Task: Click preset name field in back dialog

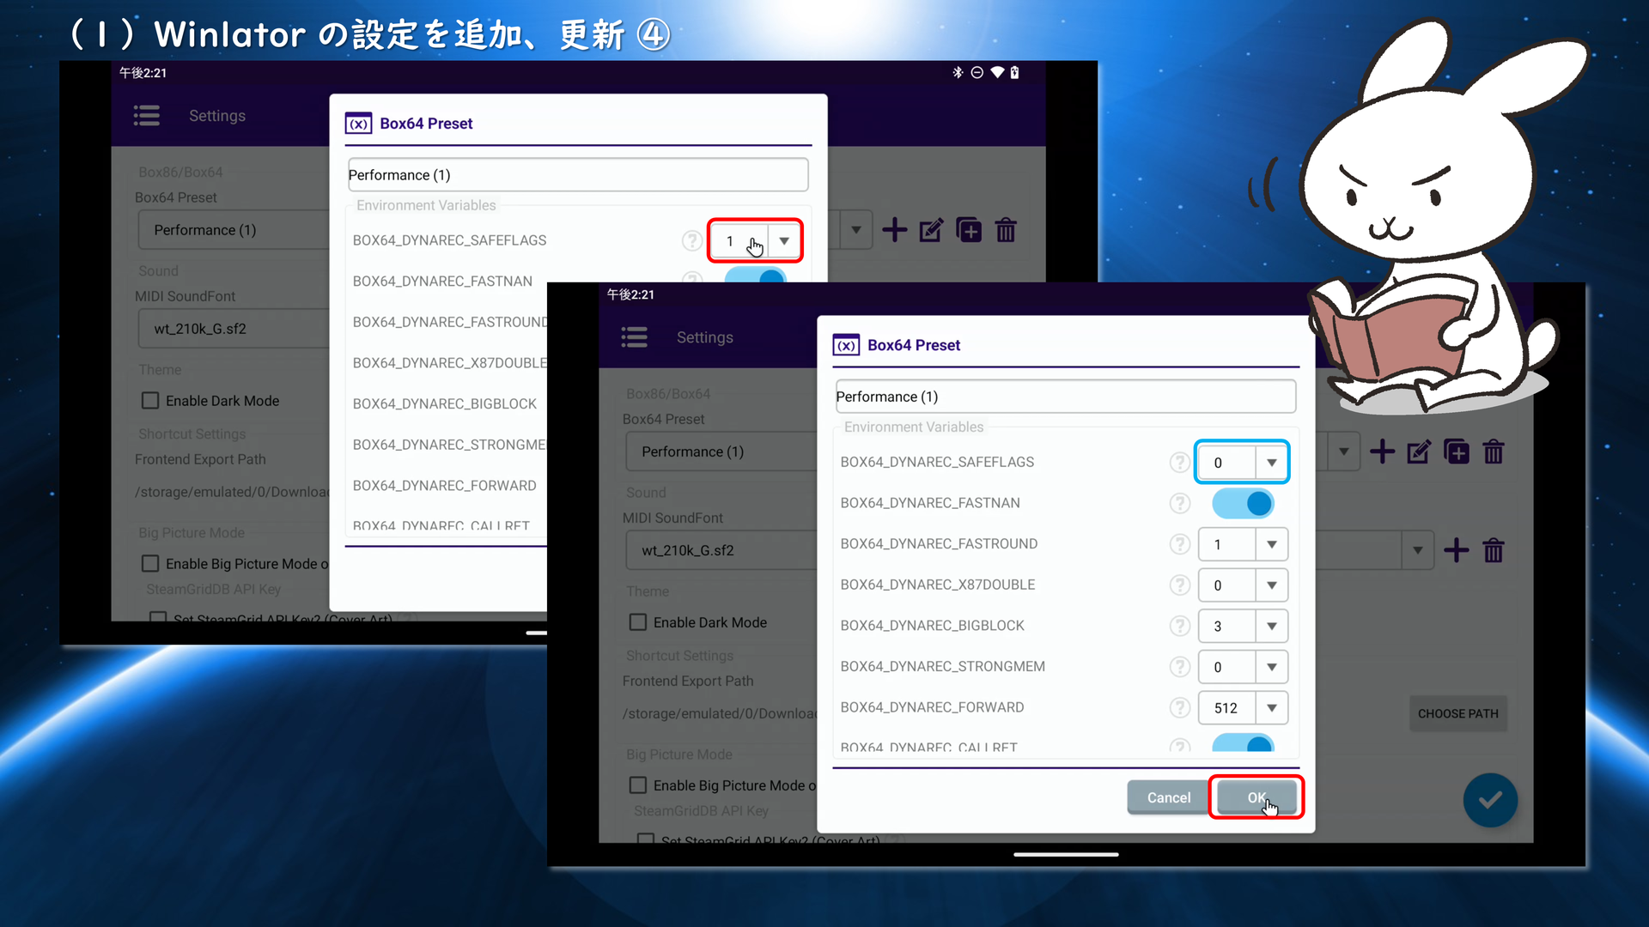Action: click(577, 175)
